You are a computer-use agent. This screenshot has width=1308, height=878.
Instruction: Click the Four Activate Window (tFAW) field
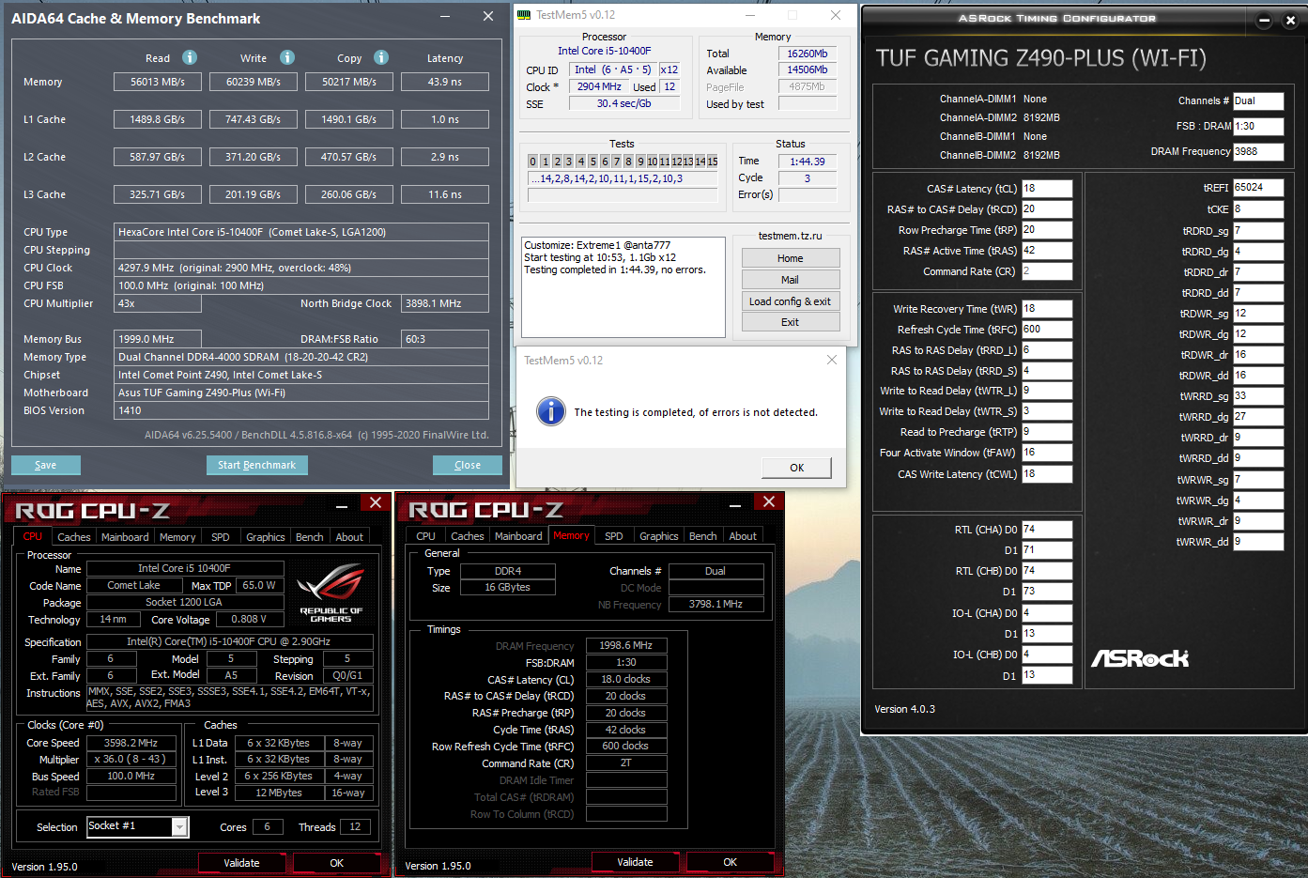coord(1046,453)
